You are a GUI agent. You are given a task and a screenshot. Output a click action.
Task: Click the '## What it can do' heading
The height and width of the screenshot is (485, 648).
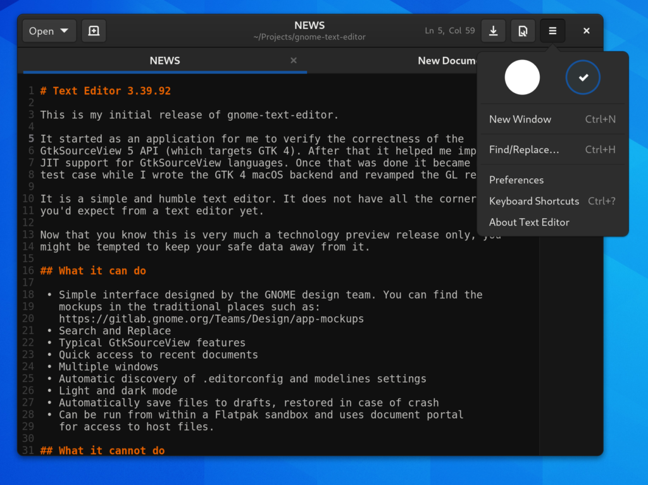tap(93, 271)
